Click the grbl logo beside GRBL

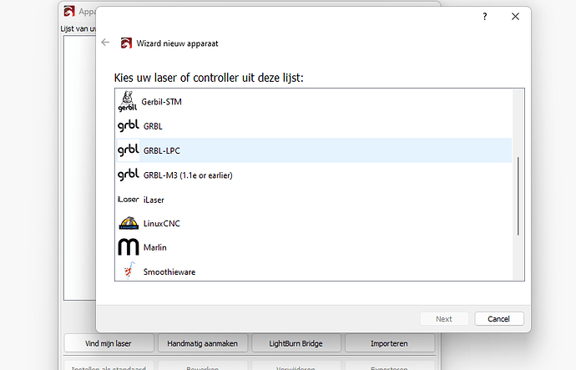point(129,125)
